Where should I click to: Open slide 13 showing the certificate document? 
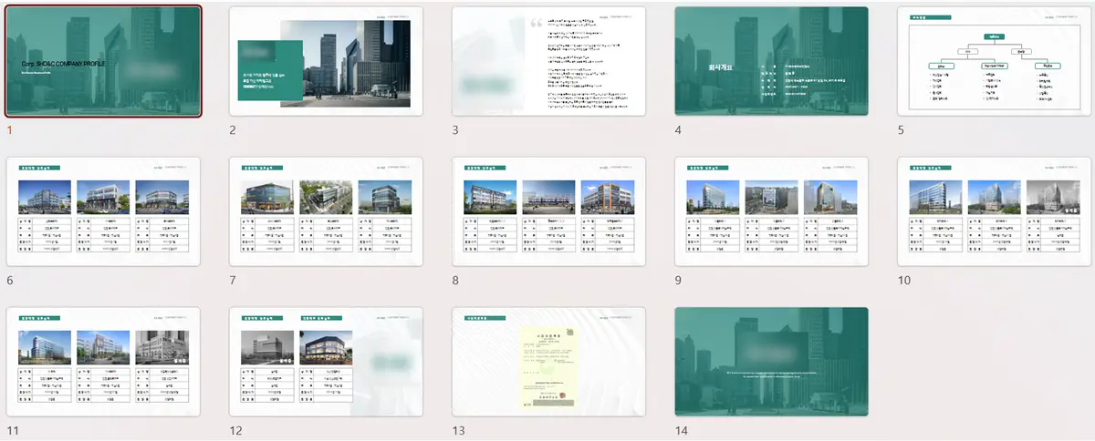[x=548, y=362]
